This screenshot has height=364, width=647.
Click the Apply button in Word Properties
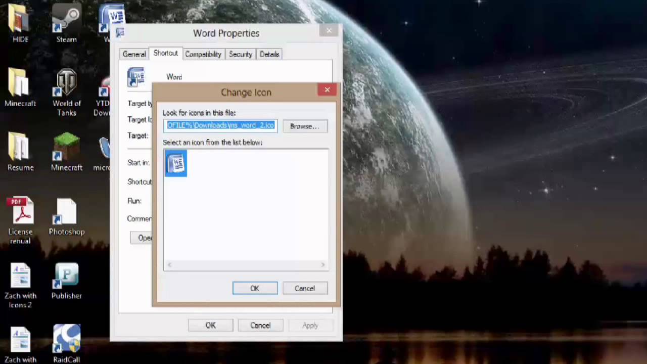(310, 326)
